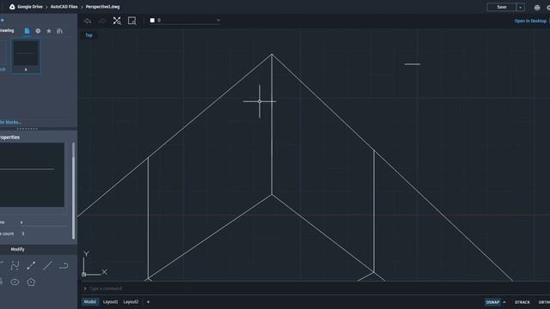Image resolution: width=550 pixels, height=309 pixels.
Task: Click the Print icon next to Save
Action: (537, 8)
